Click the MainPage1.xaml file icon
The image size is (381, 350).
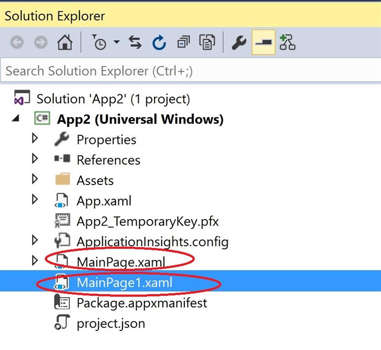coord(61,282)
